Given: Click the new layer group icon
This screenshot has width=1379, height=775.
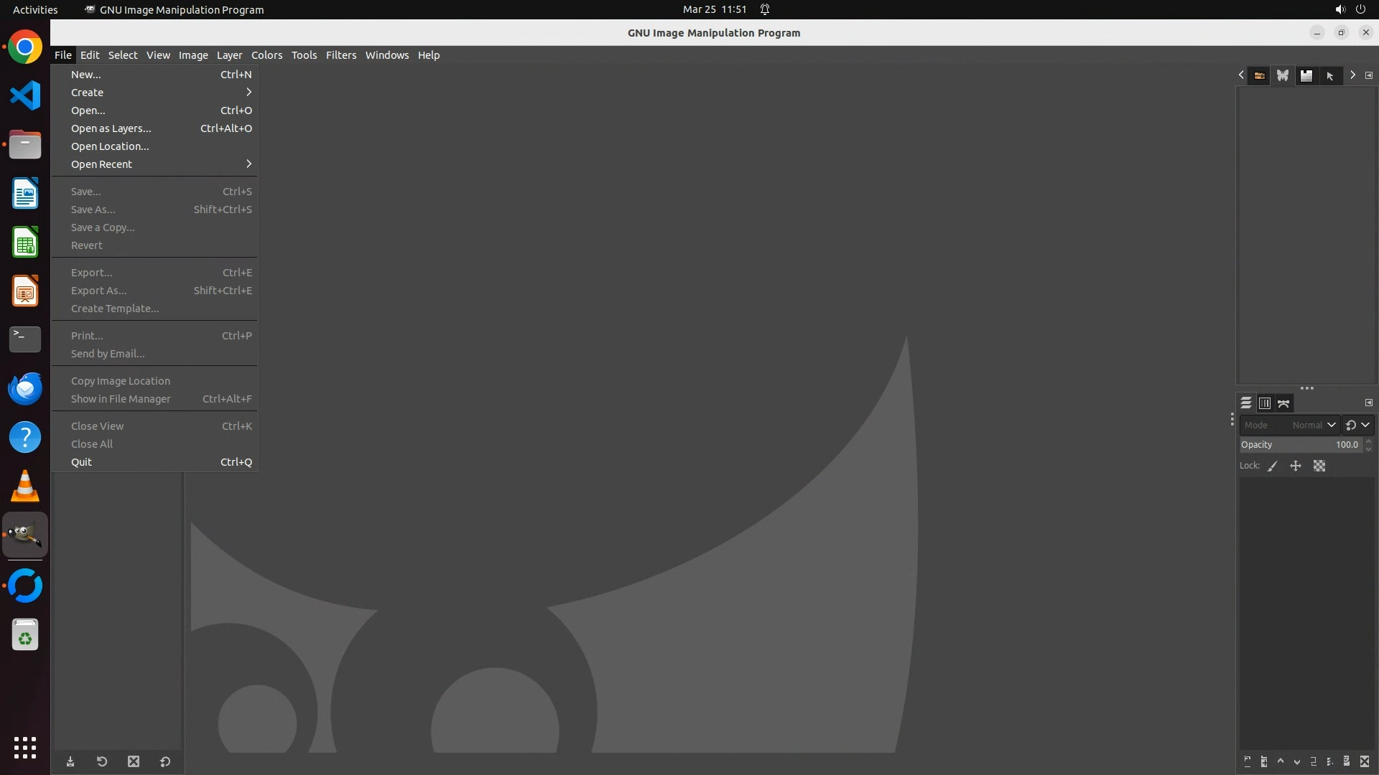Looking at the screenshot, I should coord(1264,761).
